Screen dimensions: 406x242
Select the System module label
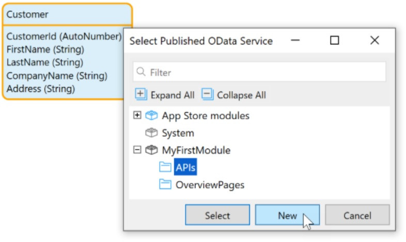[178, 133]
